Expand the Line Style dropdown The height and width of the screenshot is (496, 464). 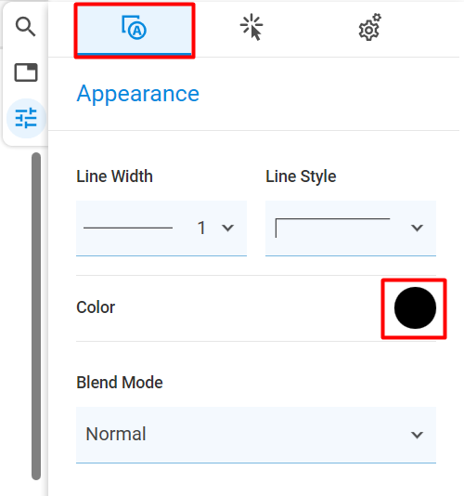pos(351,228)
